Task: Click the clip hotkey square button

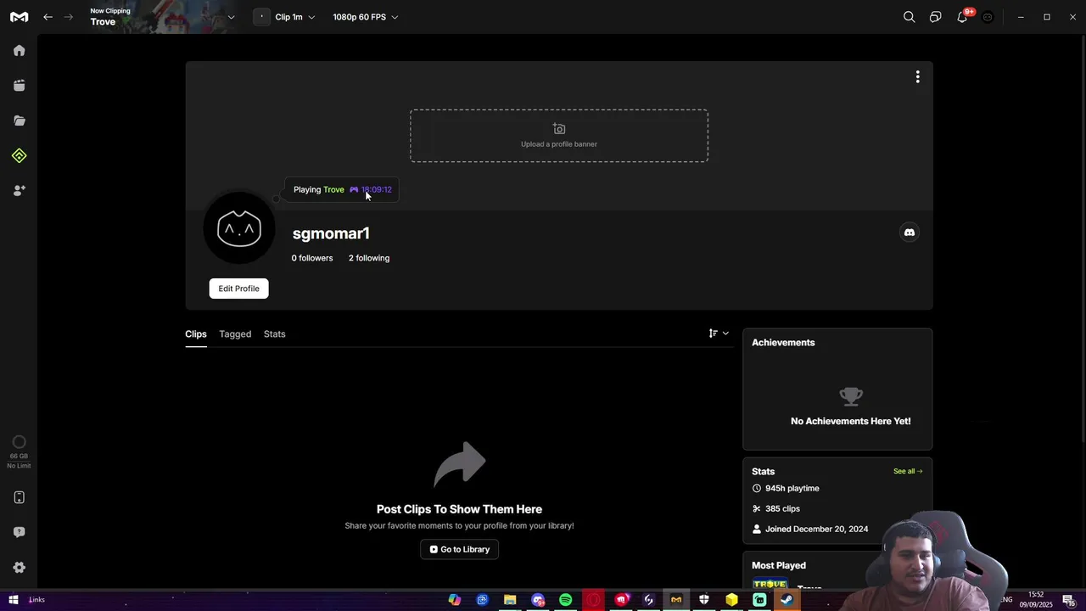Action: point(261,17)
